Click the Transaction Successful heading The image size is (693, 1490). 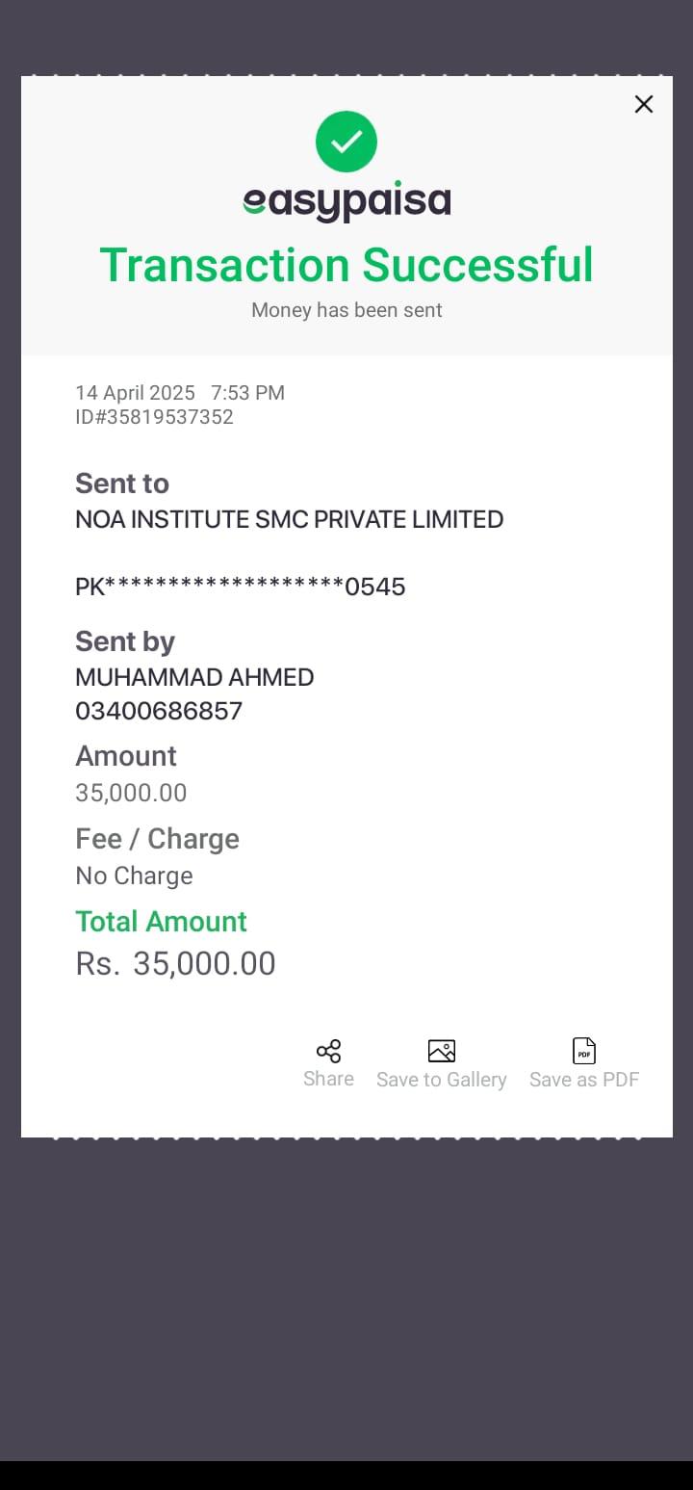point(346,265)
